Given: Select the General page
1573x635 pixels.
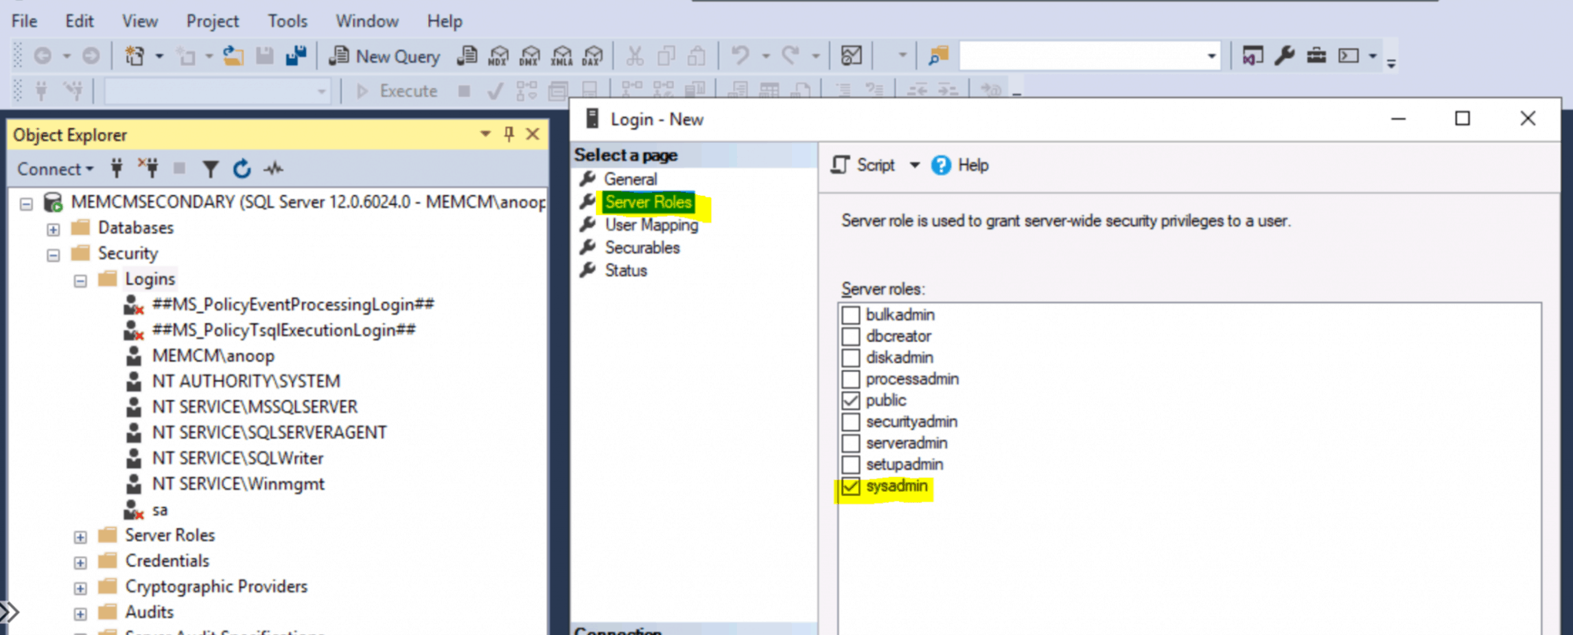Looking at the screenshot, I should (630, 179).
